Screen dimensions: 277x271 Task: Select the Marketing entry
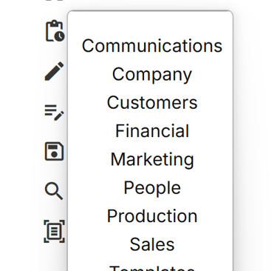(152, 159)
